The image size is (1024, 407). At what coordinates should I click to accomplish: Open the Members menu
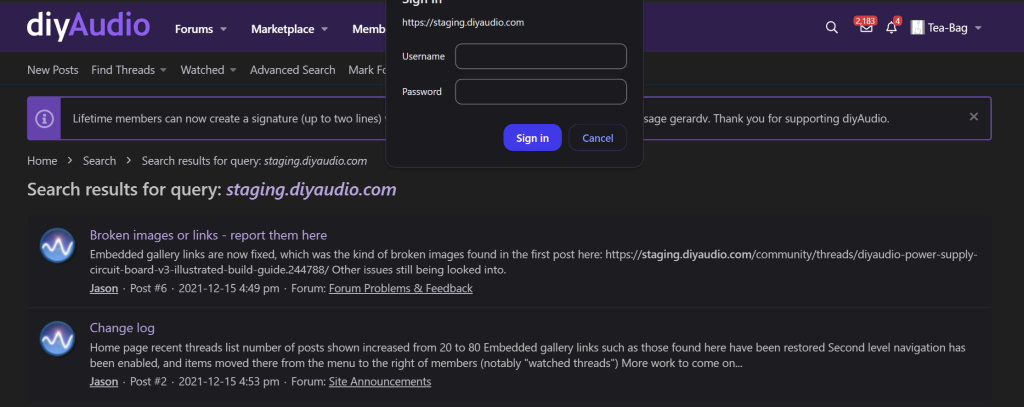pyautogui.click(x=369, y=29)
